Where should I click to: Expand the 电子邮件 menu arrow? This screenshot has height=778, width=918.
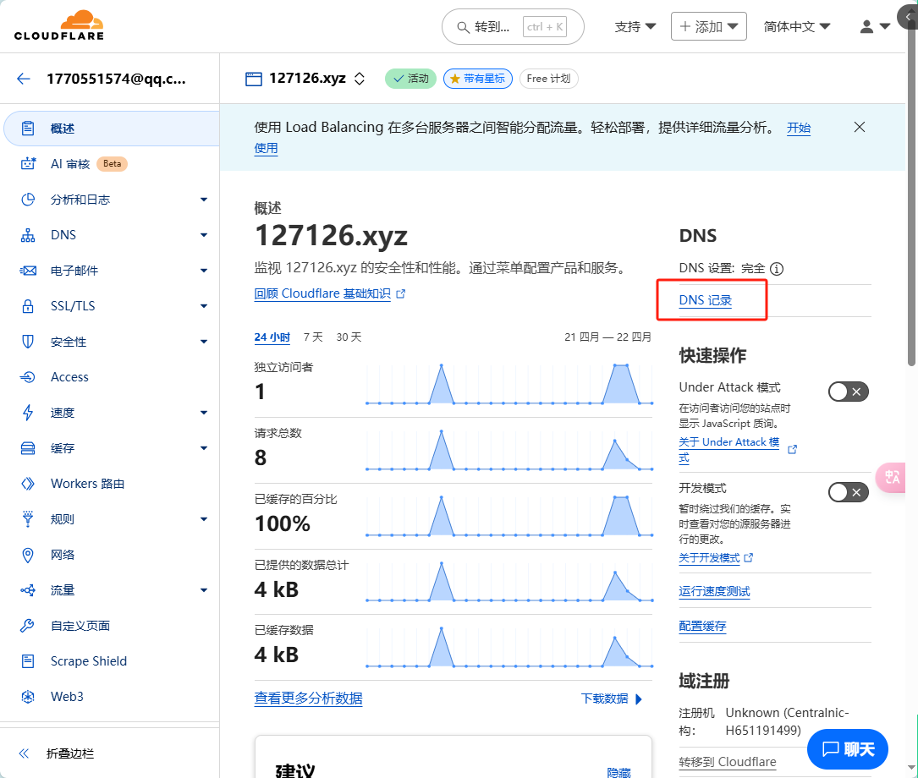coord(204,271)
